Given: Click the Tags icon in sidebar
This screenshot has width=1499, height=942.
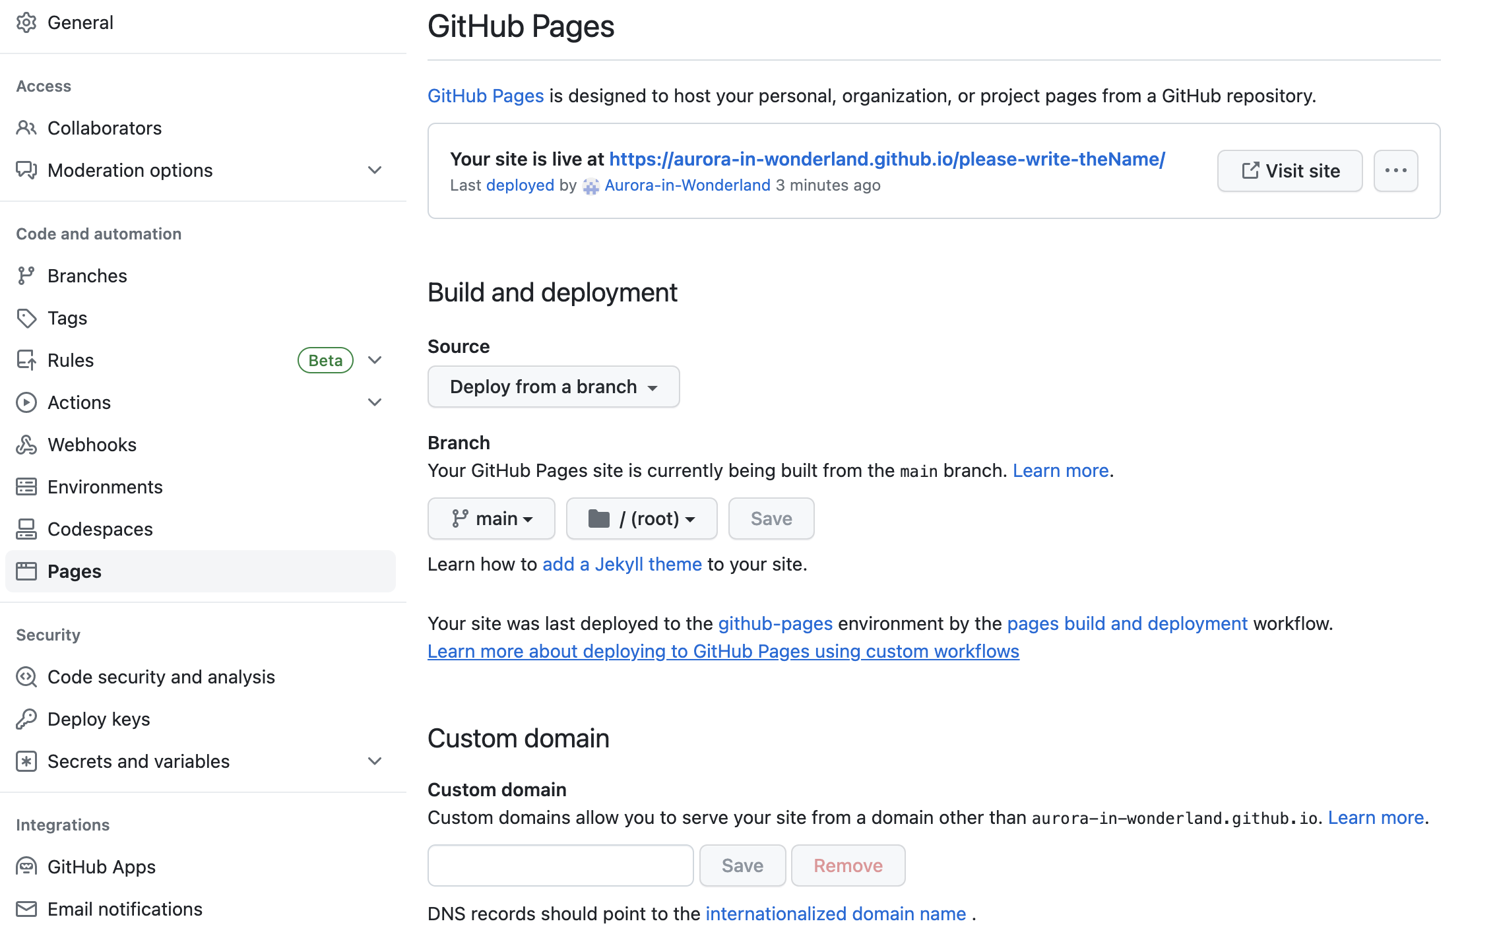Looking at the screenshot, I should coord(26,318).
